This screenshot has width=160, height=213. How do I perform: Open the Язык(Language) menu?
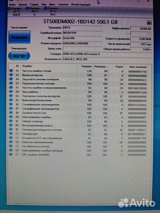[81, 5]
